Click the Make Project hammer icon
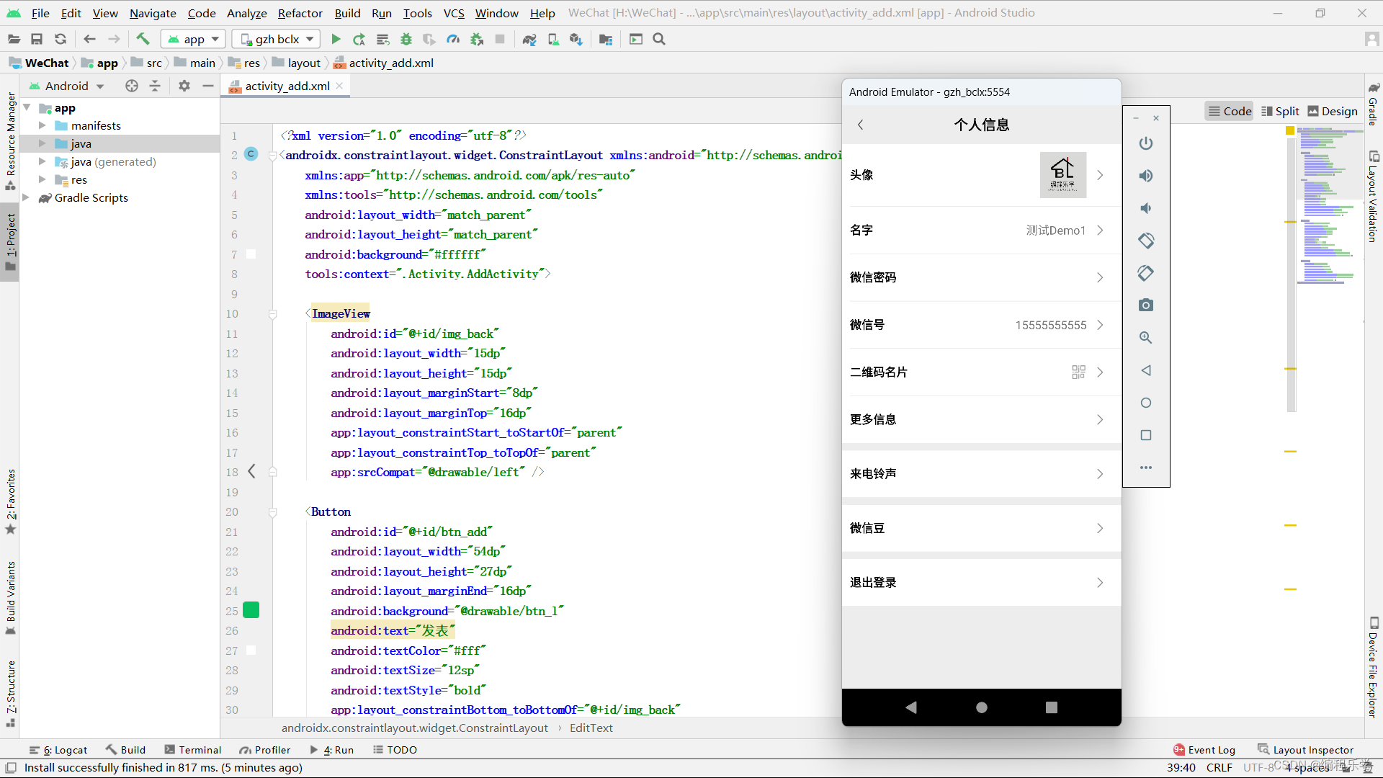 143,39
